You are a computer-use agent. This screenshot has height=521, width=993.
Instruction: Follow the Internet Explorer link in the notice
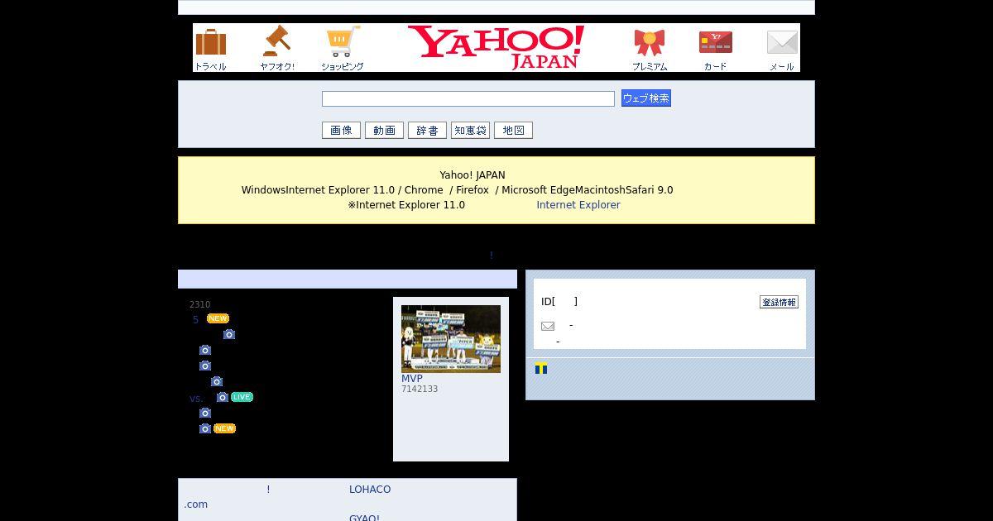pos(578,205)
